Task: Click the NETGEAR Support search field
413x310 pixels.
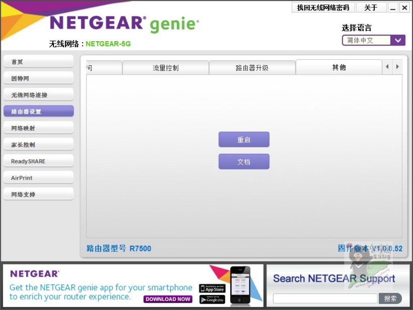Action: coord(325,298)
